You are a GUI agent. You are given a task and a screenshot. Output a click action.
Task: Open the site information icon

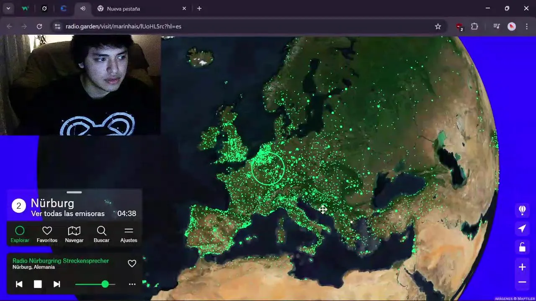[x=57, y=26]
